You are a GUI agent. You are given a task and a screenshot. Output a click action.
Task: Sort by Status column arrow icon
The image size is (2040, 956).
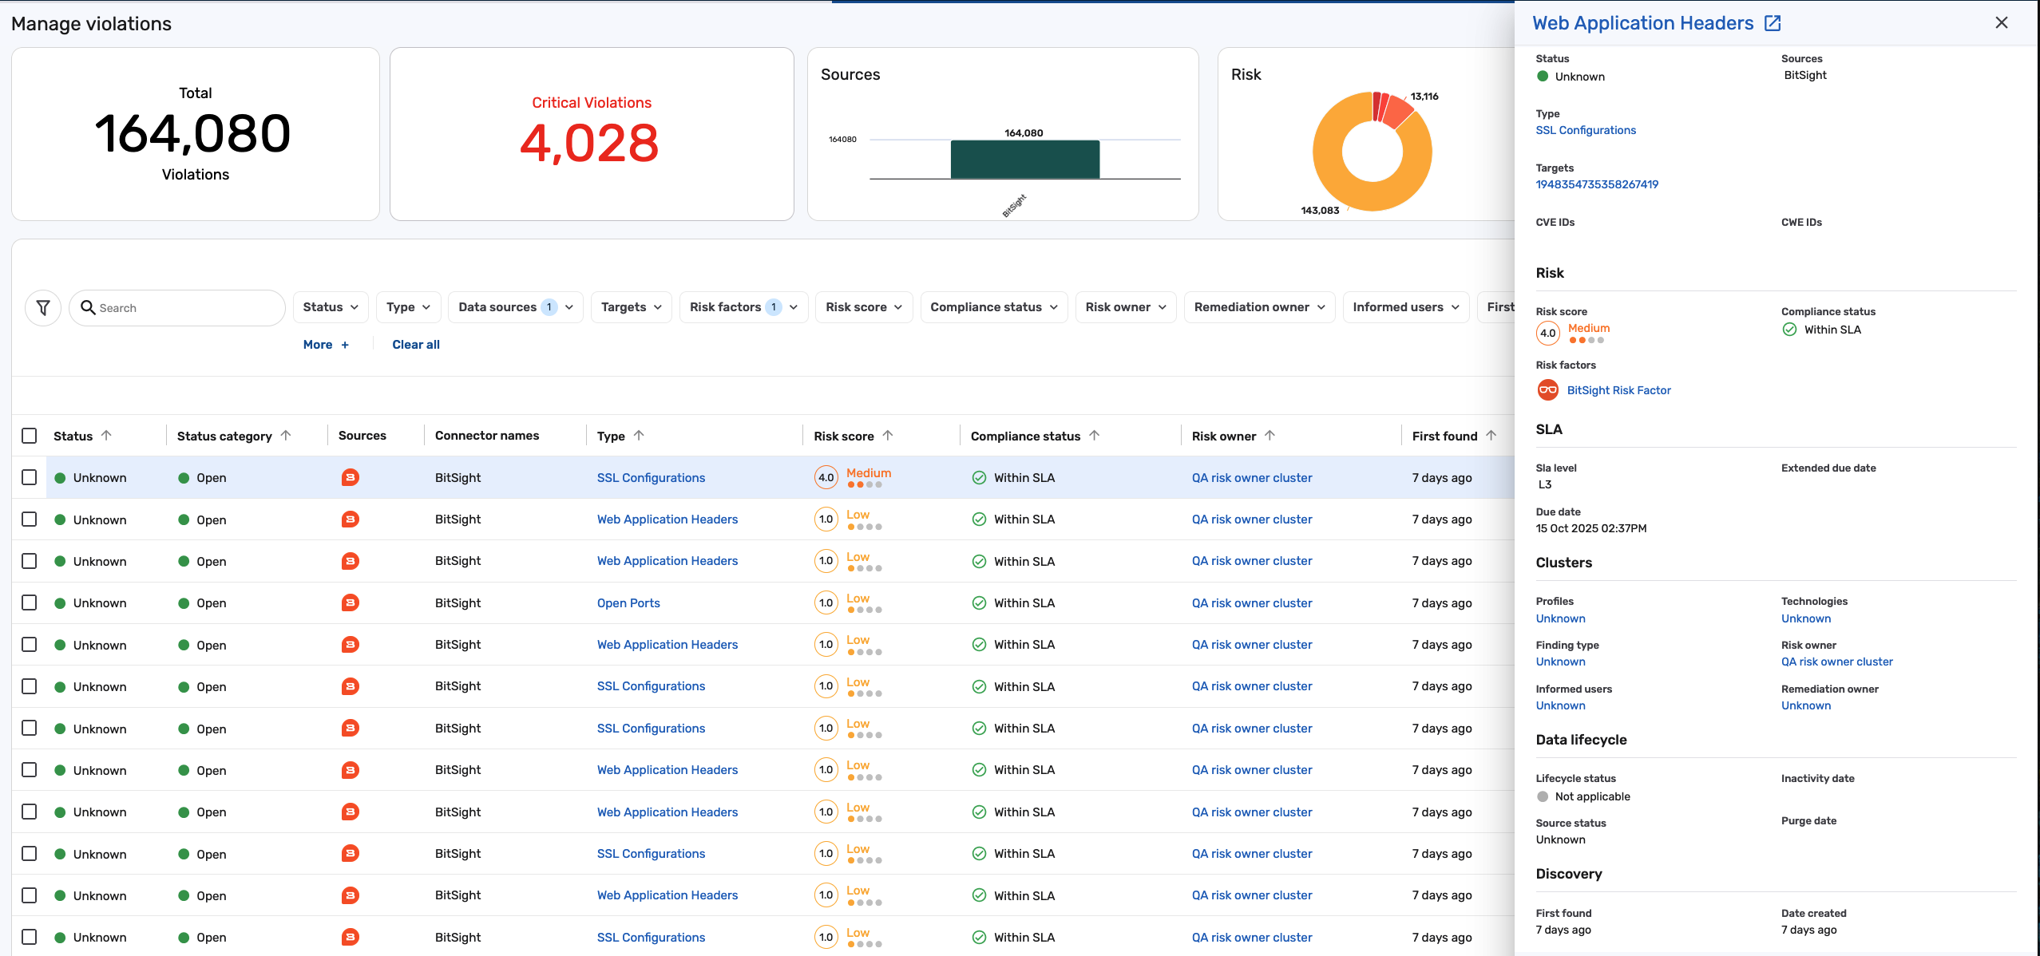[106, 436]
